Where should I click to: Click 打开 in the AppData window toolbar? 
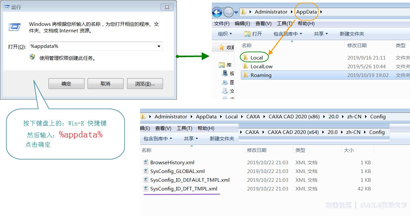253,34
